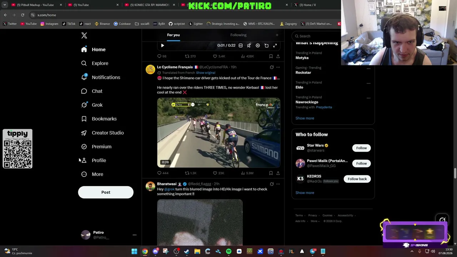Add a timeline tab with plus icon
This screenshot has height=257, width=457.
coord(277,35)
